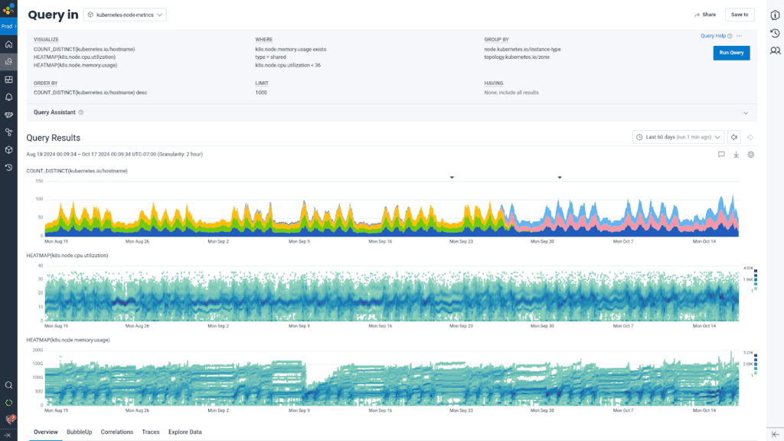
Task: Open the info icon in right panel
Action: (775, 15)
